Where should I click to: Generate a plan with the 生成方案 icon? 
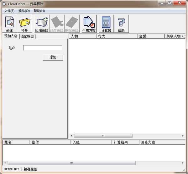pos(89,24)
